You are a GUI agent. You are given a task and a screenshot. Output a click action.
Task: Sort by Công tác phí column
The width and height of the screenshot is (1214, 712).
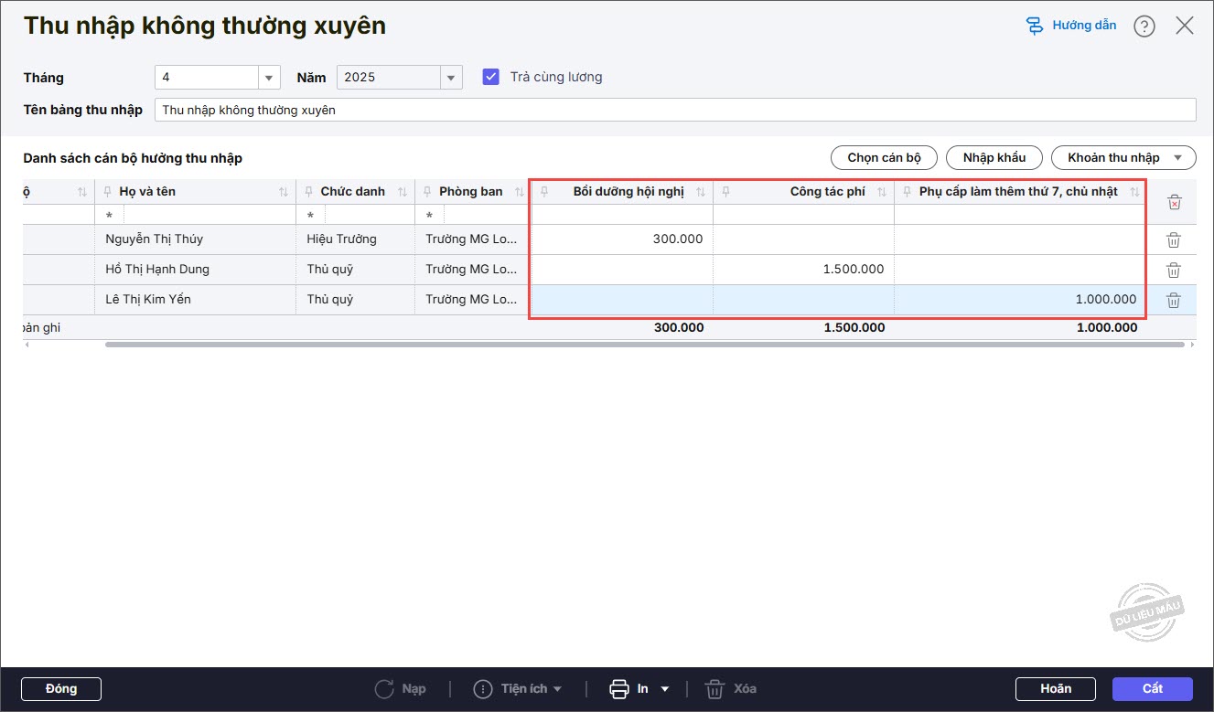pyautogui.click(x=882, y=192)
